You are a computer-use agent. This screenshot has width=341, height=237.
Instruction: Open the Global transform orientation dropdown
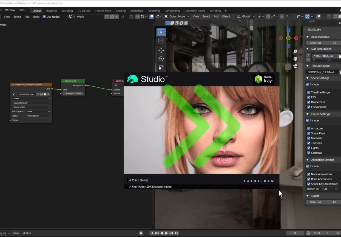(246, 16)
